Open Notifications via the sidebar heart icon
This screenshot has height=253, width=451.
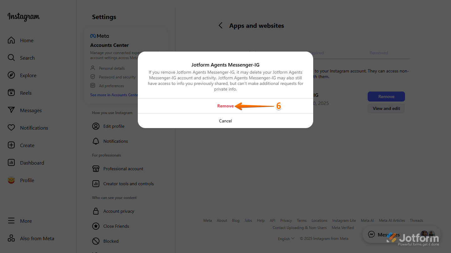(11, 128)
